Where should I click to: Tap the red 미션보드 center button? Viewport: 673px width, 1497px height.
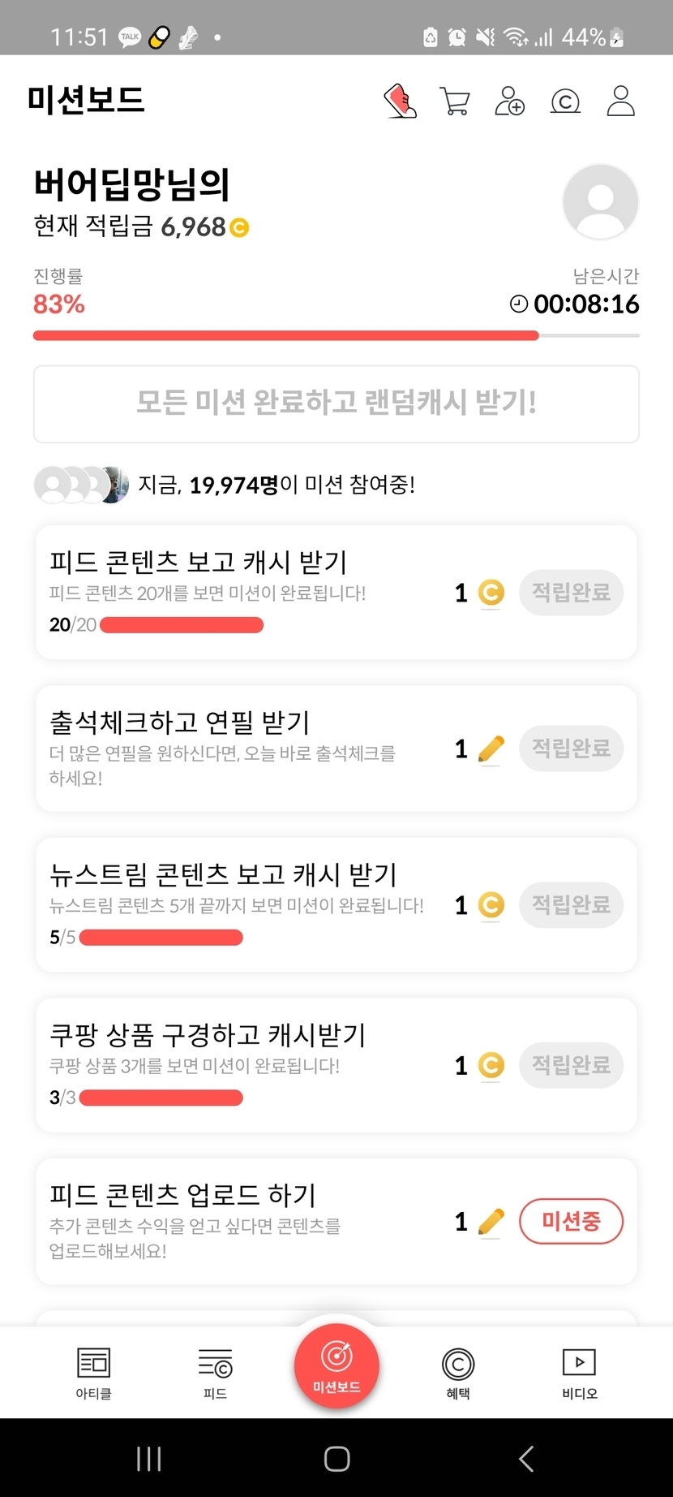tap(336, 1365)
